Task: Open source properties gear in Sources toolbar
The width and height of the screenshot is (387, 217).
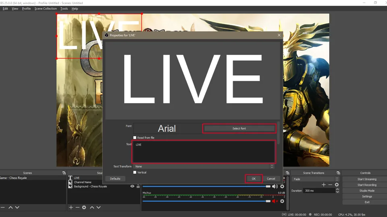Action: point(84,207)
